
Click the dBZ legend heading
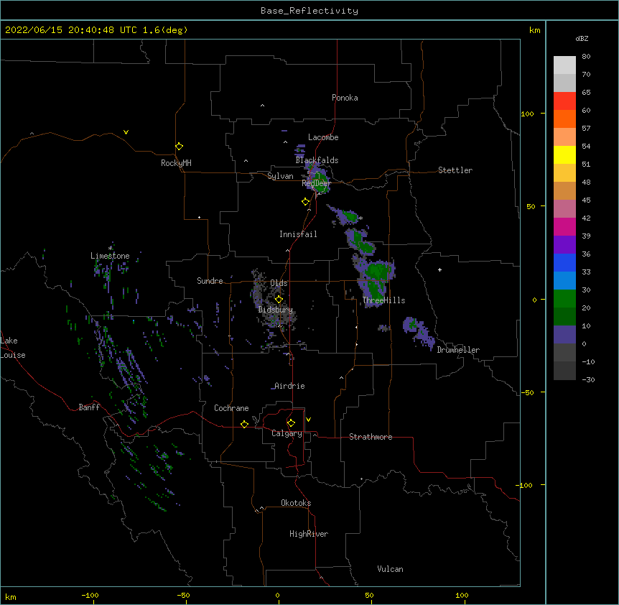pyautogui.click(x=582, y=38)
